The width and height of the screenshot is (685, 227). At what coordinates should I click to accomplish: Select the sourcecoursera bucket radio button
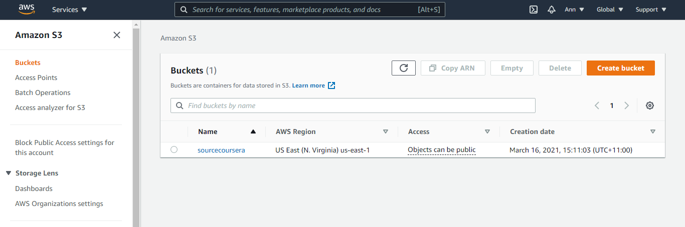click(174, 149)
